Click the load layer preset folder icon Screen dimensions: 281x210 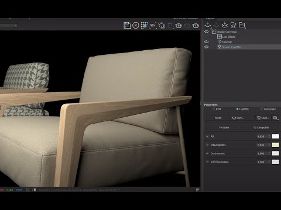click(233, 25)
